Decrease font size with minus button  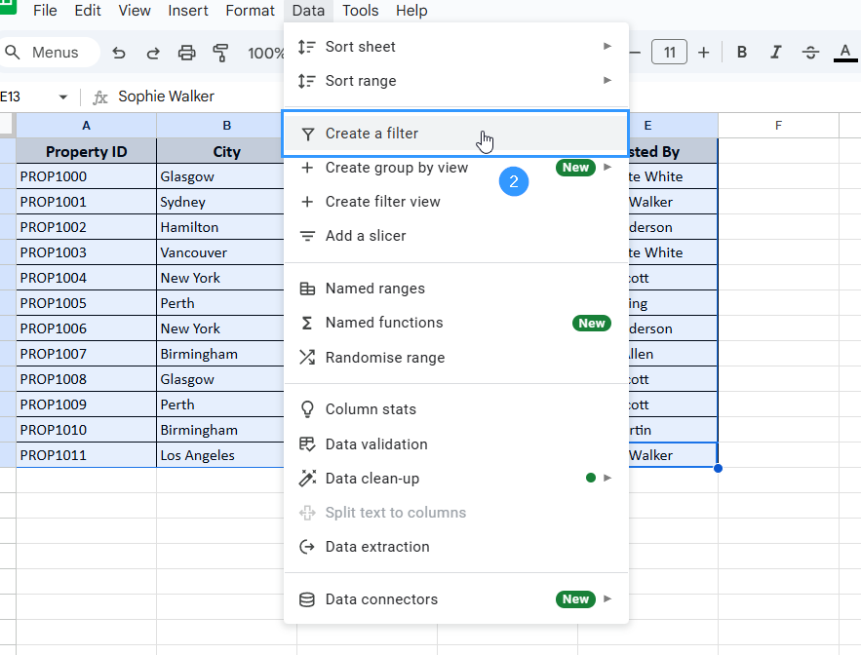click(x=636, y=53)
